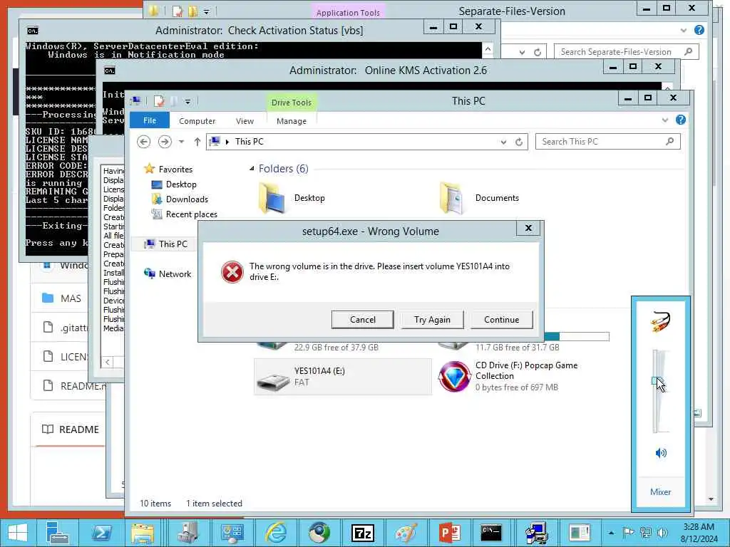730x547 pixels.
Task: Refresh the Separate-Files-Version address bar
Action: pos(538,52)
